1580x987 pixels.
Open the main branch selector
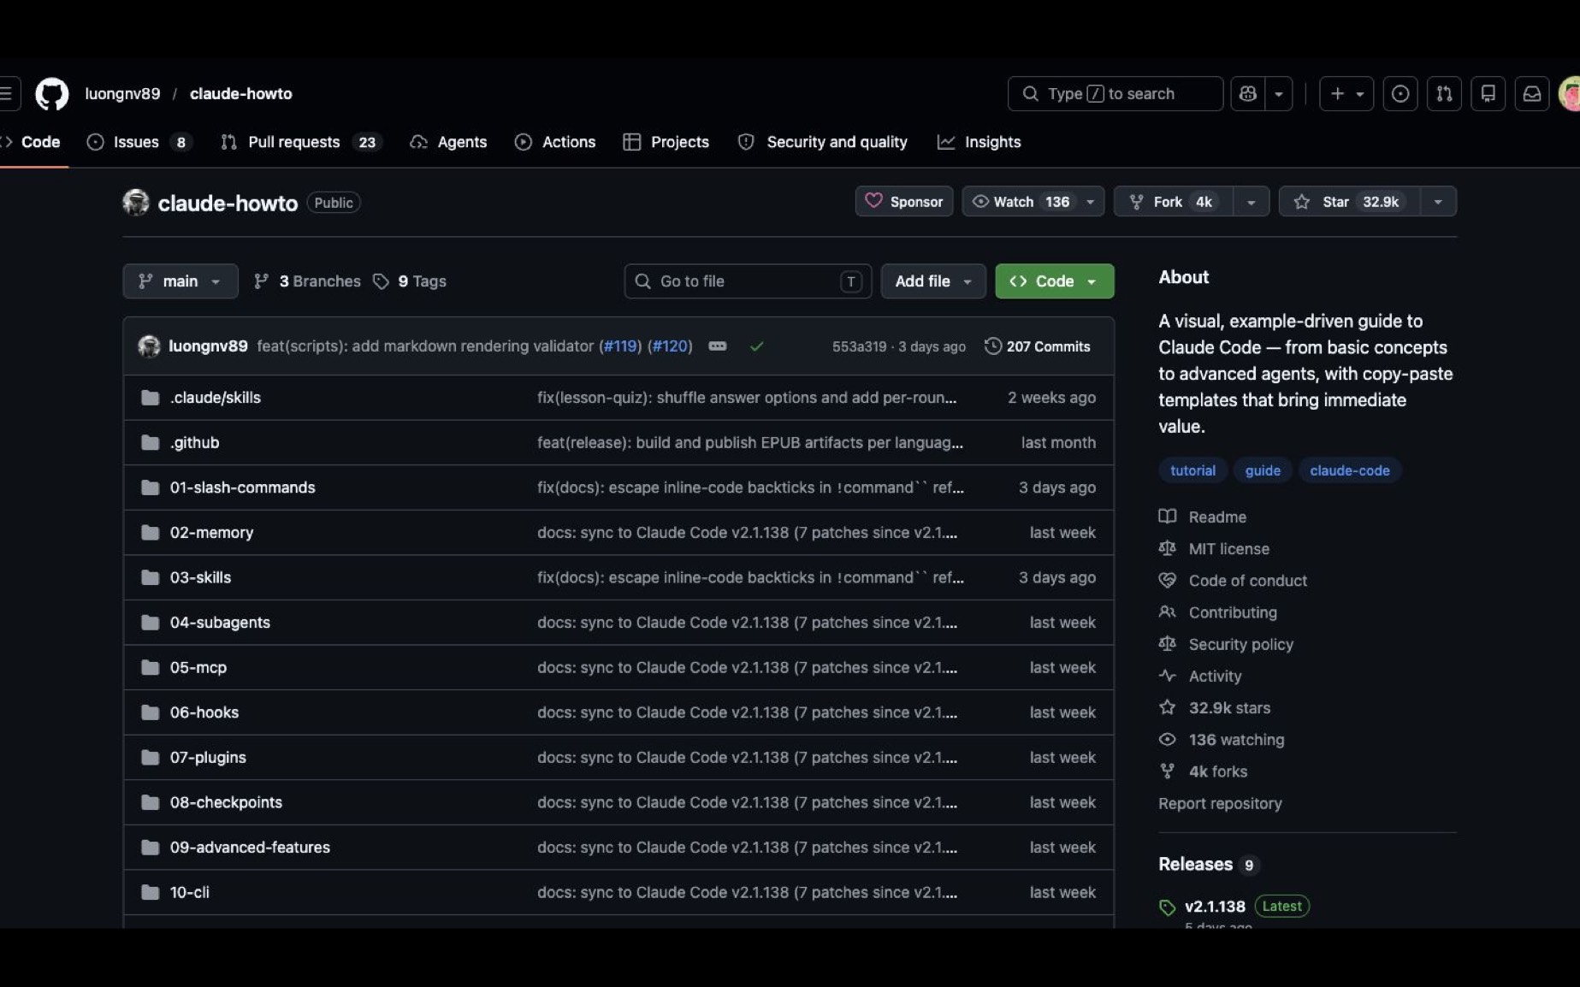click(180, 281)
